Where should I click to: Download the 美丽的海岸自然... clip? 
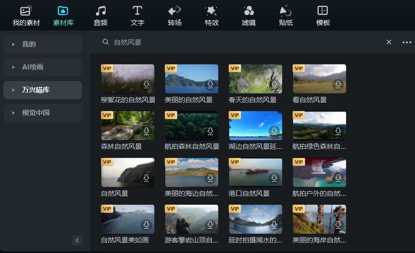point(338,225)
